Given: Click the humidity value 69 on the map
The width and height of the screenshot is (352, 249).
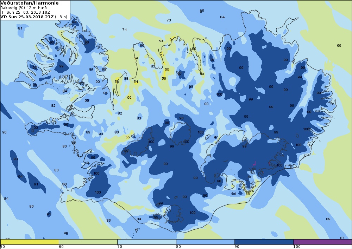Looking at the screenshot, I should pyautogui.click(x=339, y=45).
